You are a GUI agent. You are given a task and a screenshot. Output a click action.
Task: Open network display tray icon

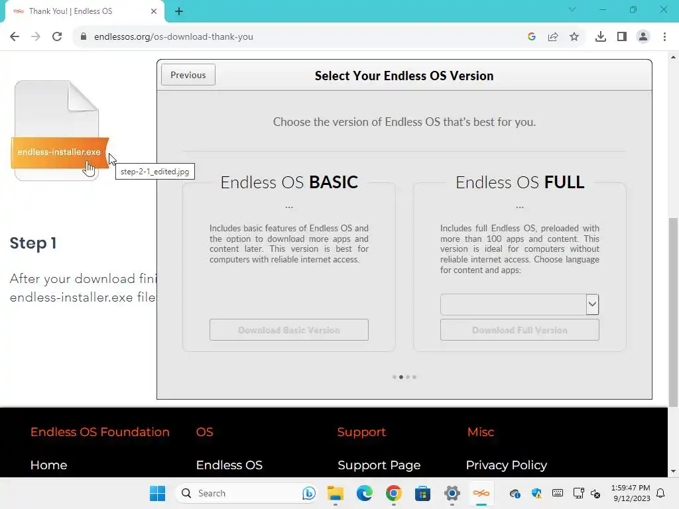click(x=578, y=493)
